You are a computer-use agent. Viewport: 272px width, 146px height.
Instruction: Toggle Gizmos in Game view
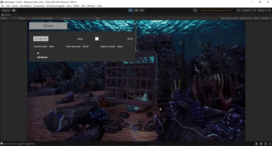[265, 18]
